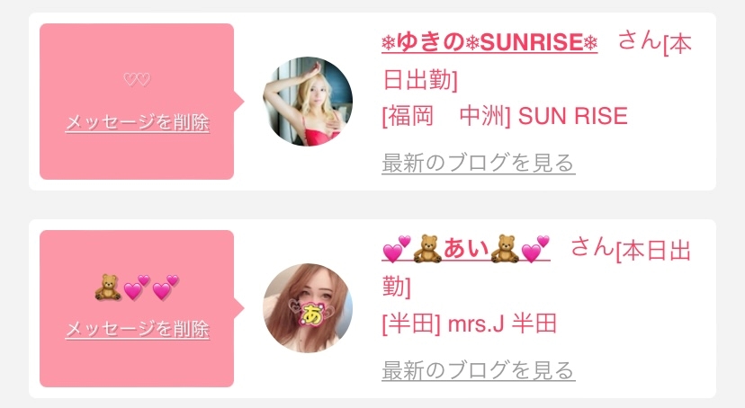Click teddy bear emoji in pink message bubble
This screenshot has width=745, height=408.
[x=107, y=287]
